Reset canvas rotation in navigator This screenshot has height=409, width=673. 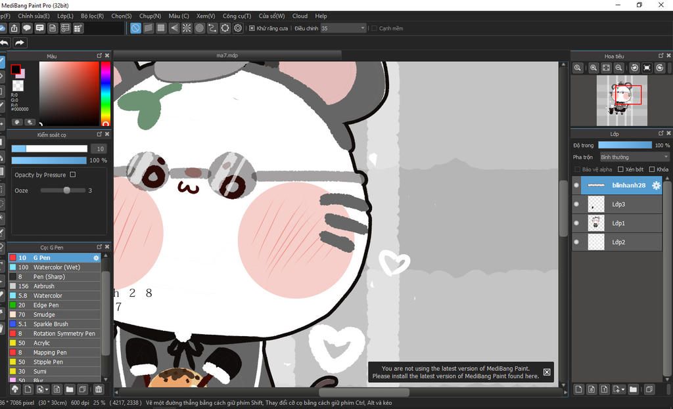pos(647,68)
